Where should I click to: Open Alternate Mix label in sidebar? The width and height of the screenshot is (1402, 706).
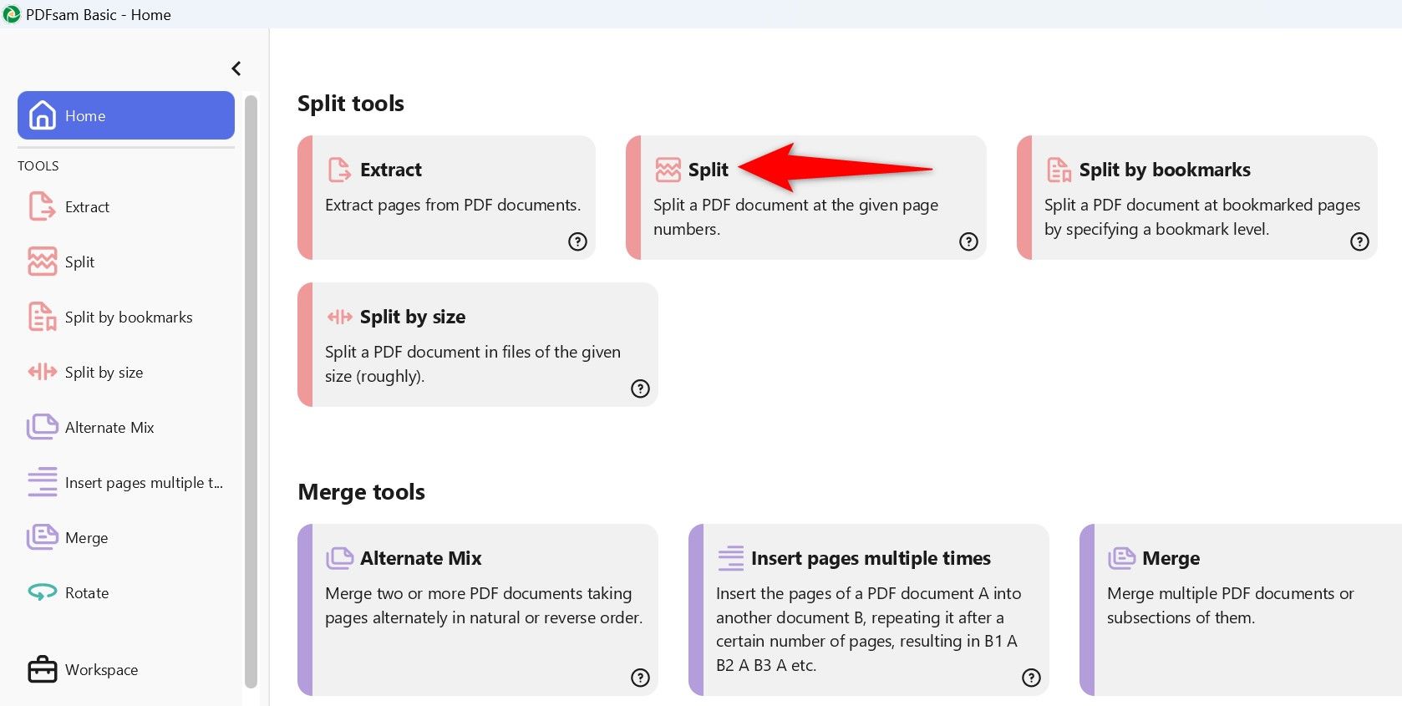pos(109,428)
